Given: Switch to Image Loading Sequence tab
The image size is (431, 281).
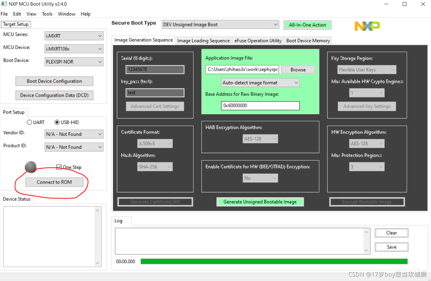Looking at the screenshot, I should [203, 41].
